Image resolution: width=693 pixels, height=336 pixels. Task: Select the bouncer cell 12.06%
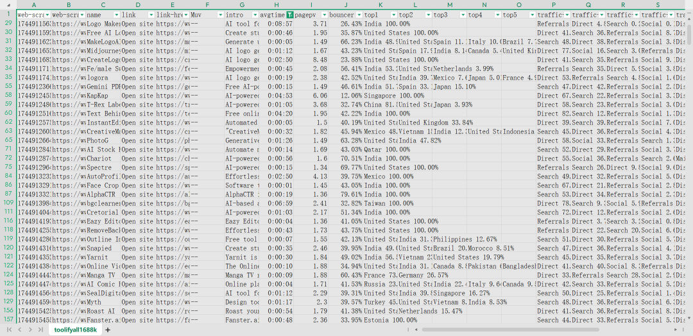tap(345, 96)
